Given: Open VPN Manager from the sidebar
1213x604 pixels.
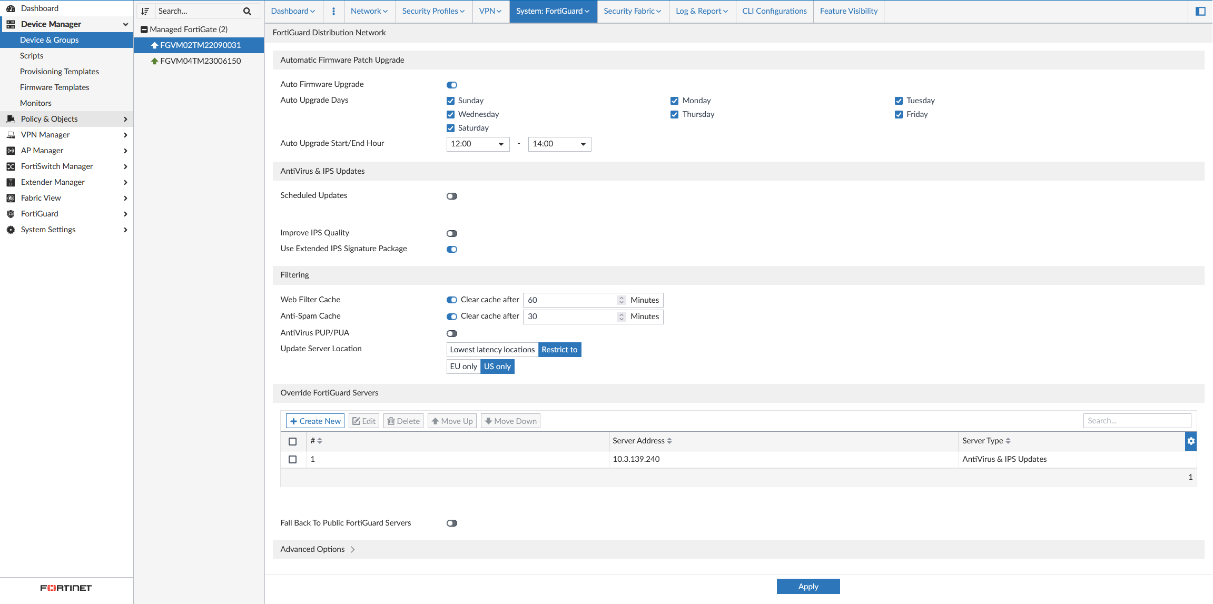Looking at the screenshot, I should pyautogui.click(x=46, y=135).
